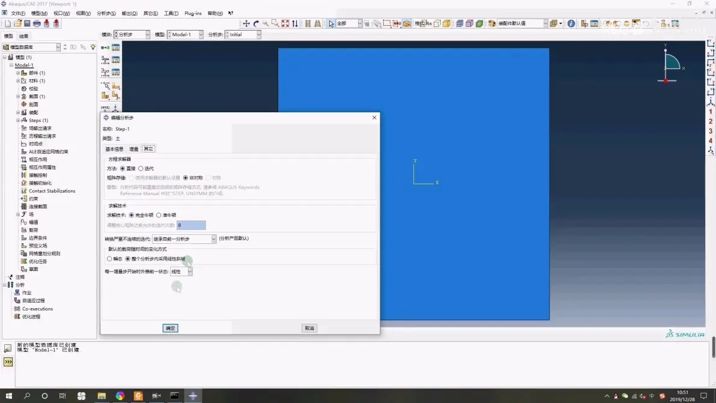716x403 pixels.
Task: Save the model database with floppy icon
Action: pyautogui.click(x=27, y=23)
